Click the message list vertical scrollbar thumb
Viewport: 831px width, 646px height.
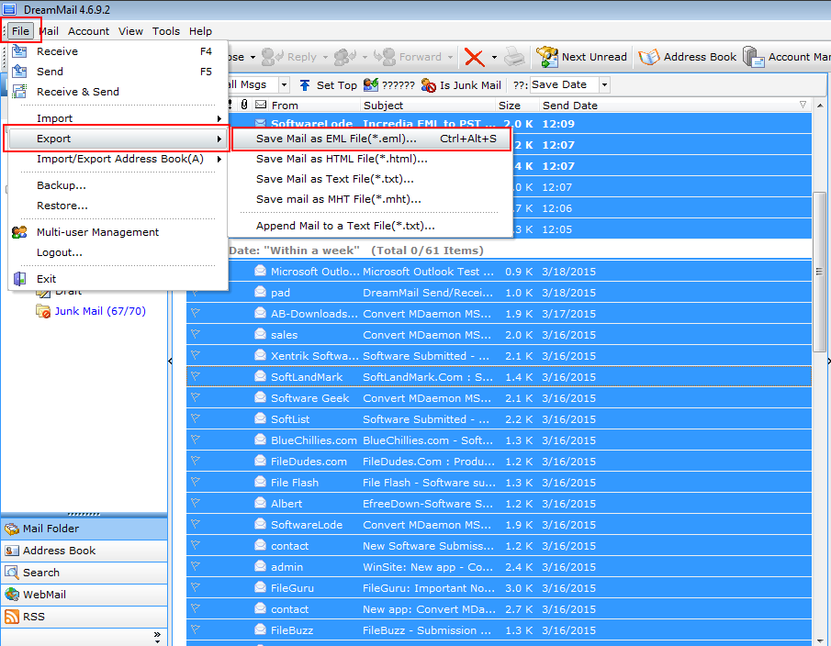[x=819, y=272]
